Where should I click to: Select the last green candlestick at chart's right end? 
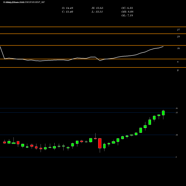tap(163, 113)
